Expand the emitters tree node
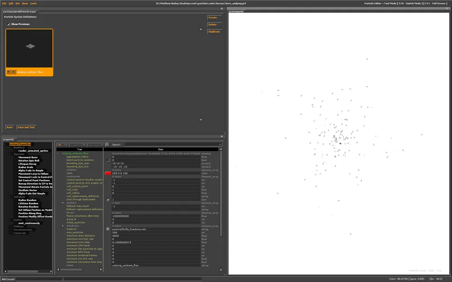Viewport: 452px width, 282px height. (63, 203)
